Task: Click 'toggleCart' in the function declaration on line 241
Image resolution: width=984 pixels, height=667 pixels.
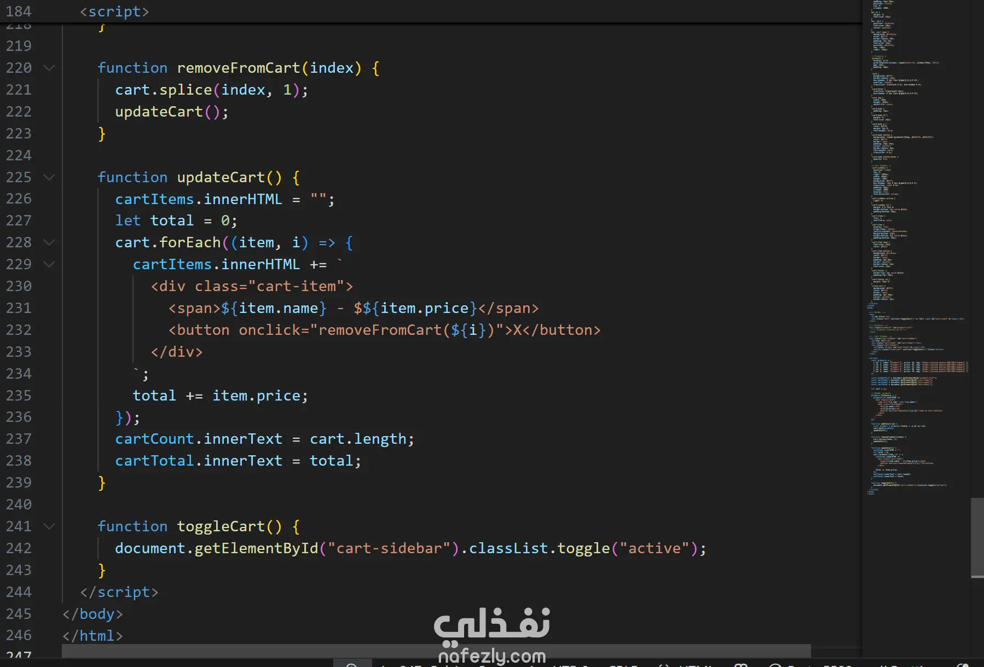Action: coord(221,526)
